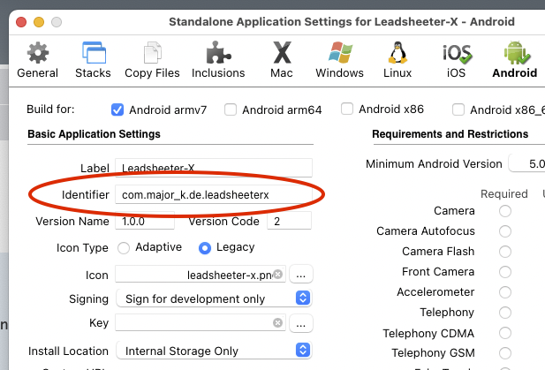Open the Install Location dropdown
The width and height of the screenshot is (545, 370).
(213, 351)
